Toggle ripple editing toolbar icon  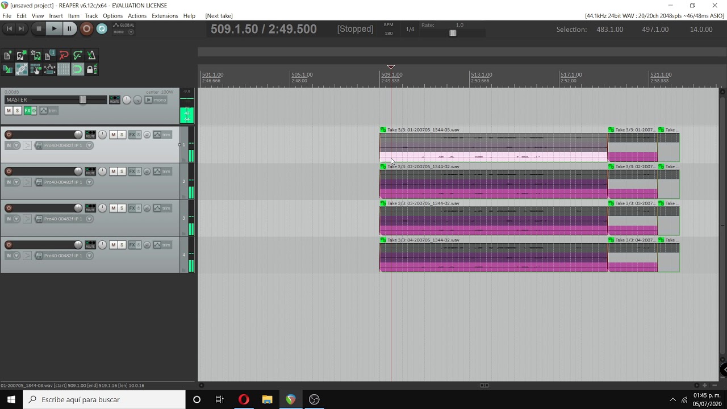pos(35,69)
